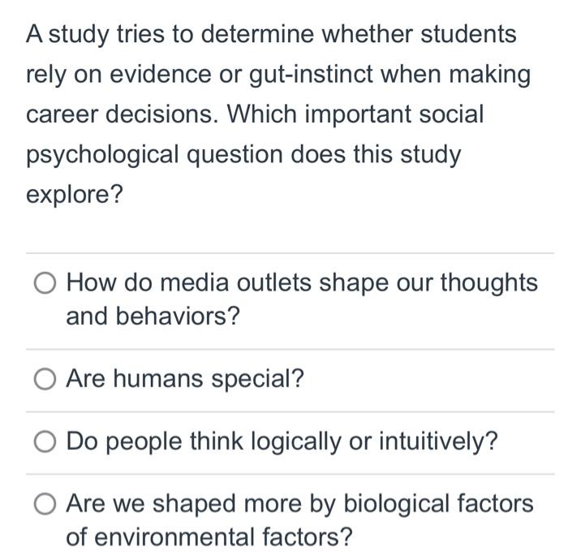Click the 'Are we shaped more by biological factors' text
568x560 pixels.
[299, 504]
